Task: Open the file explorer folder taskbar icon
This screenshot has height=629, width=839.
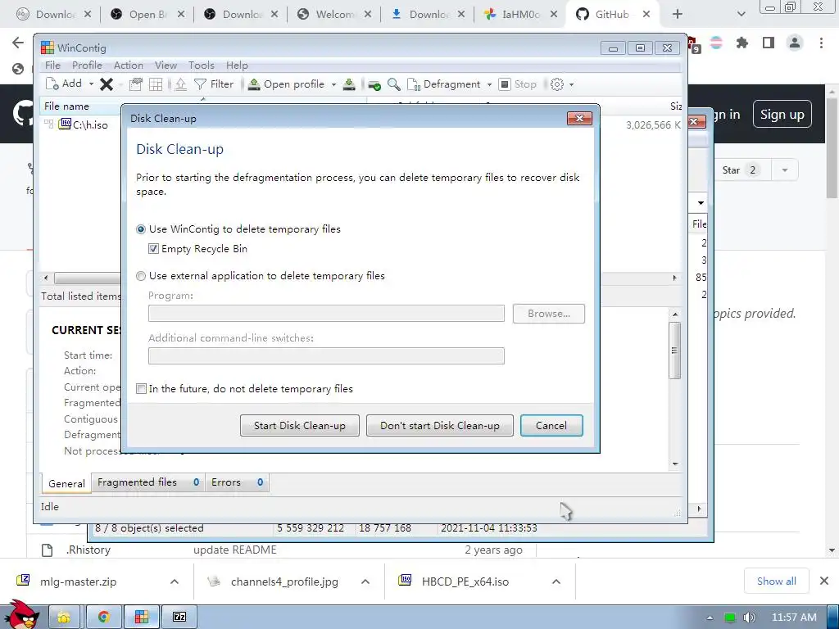Action: (x=64, y=618)
